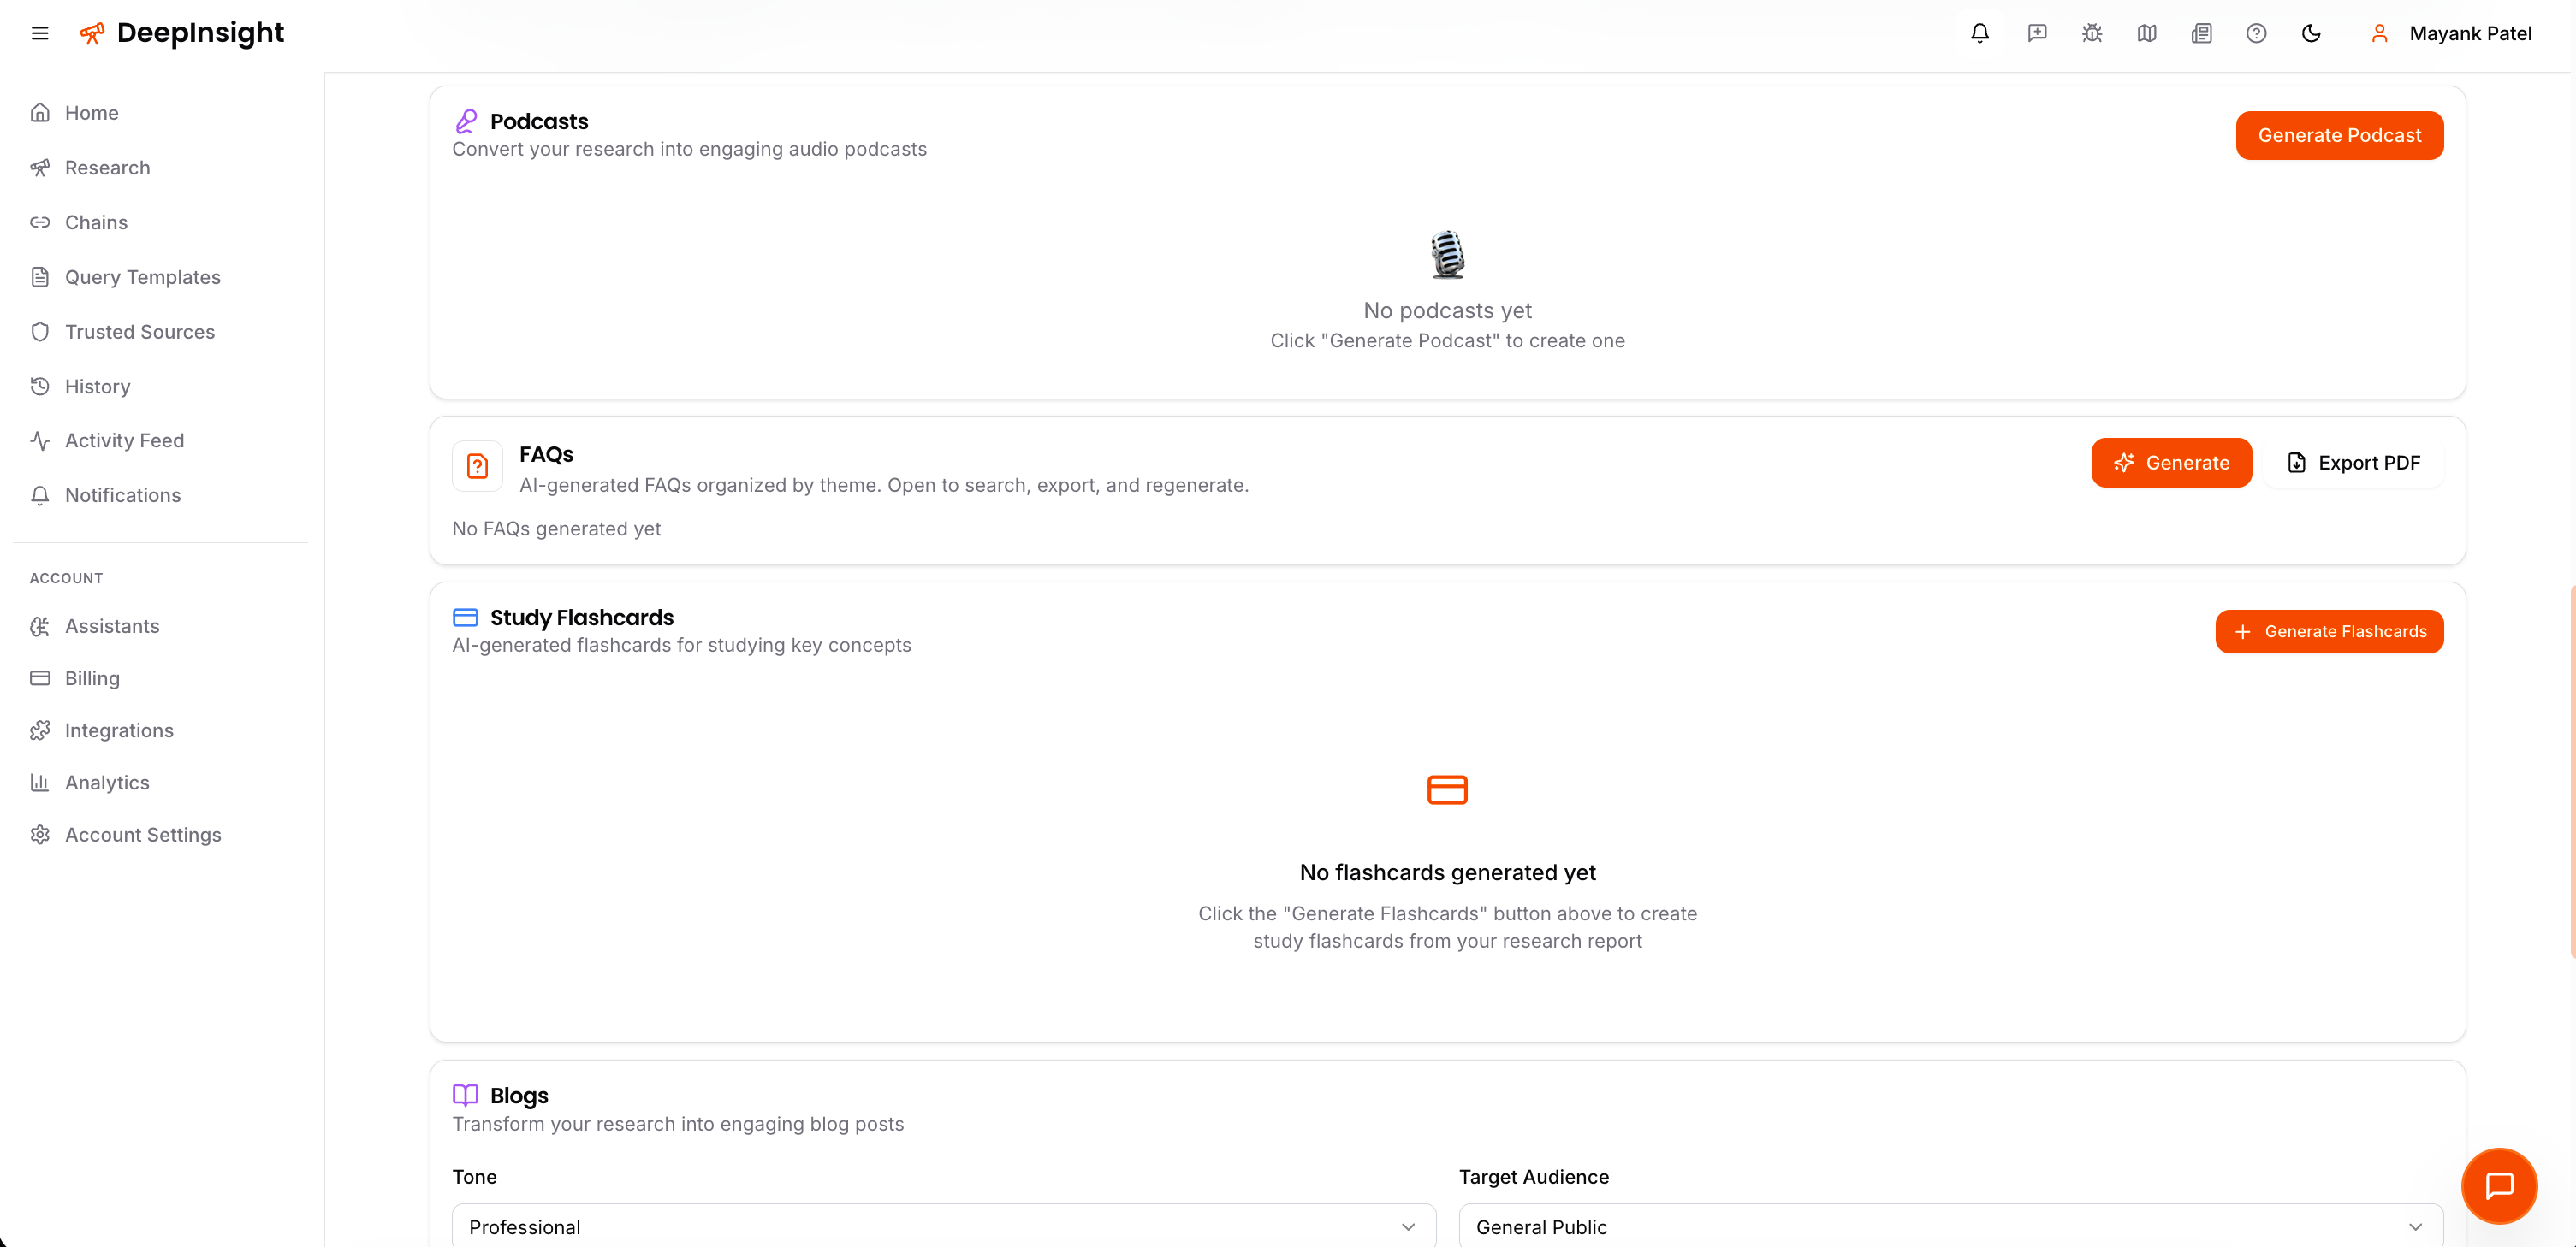Collapse the sidebar with the hamburger toggle

coord(40,33)
